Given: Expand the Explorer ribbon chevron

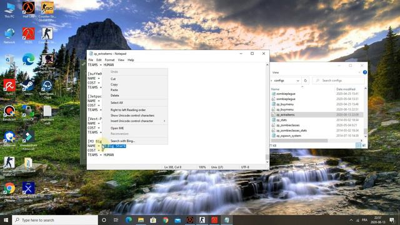Looking at the screenshot, I should [x=360, y=72].
